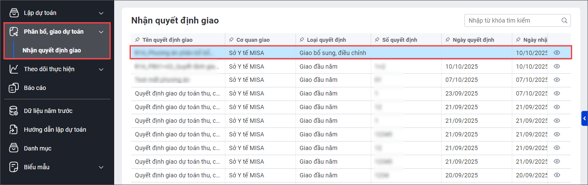Sort by Loại quyết định column header
This screenshot has height=185, width=588.
326,40
